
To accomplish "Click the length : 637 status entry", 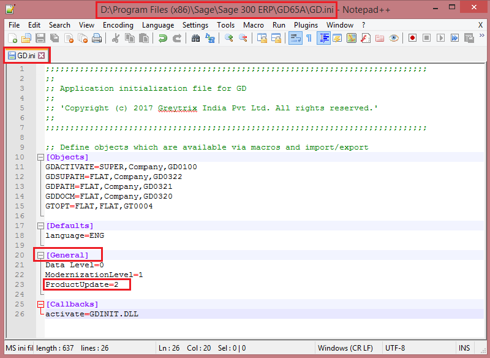I will 55,348.
